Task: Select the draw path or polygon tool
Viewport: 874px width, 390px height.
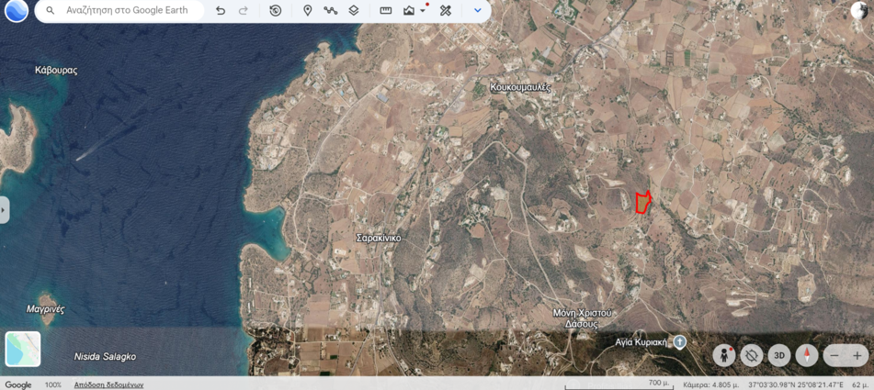Action: click(331, 11)
